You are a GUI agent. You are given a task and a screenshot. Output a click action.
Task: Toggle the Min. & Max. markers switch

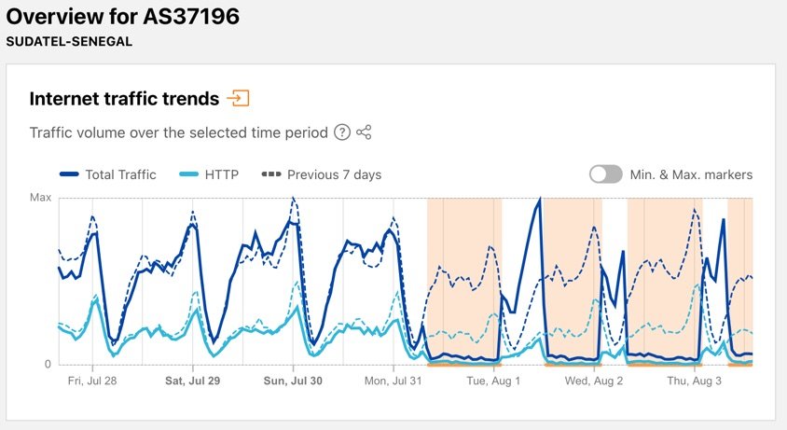pos(605,174)
